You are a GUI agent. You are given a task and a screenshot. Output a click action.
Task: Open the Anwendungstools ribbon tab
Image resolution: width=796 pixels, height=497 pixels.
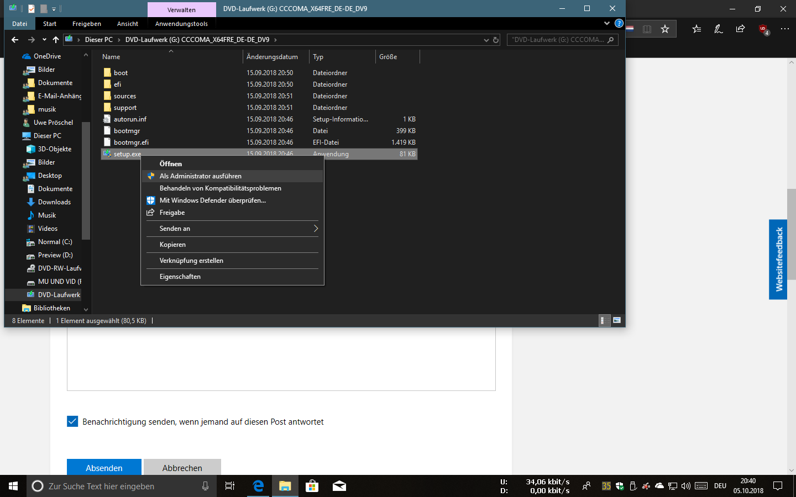click(x=181, y=24)
